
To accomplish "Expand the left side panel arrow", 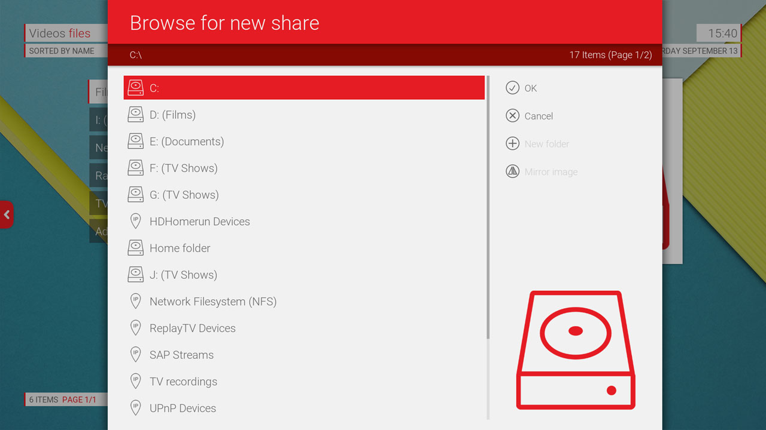I will tap(7, 215).
